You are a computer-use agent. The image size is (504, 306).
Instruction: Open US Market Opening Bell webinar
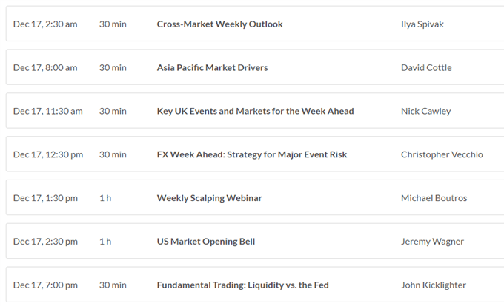coord(206,242)
